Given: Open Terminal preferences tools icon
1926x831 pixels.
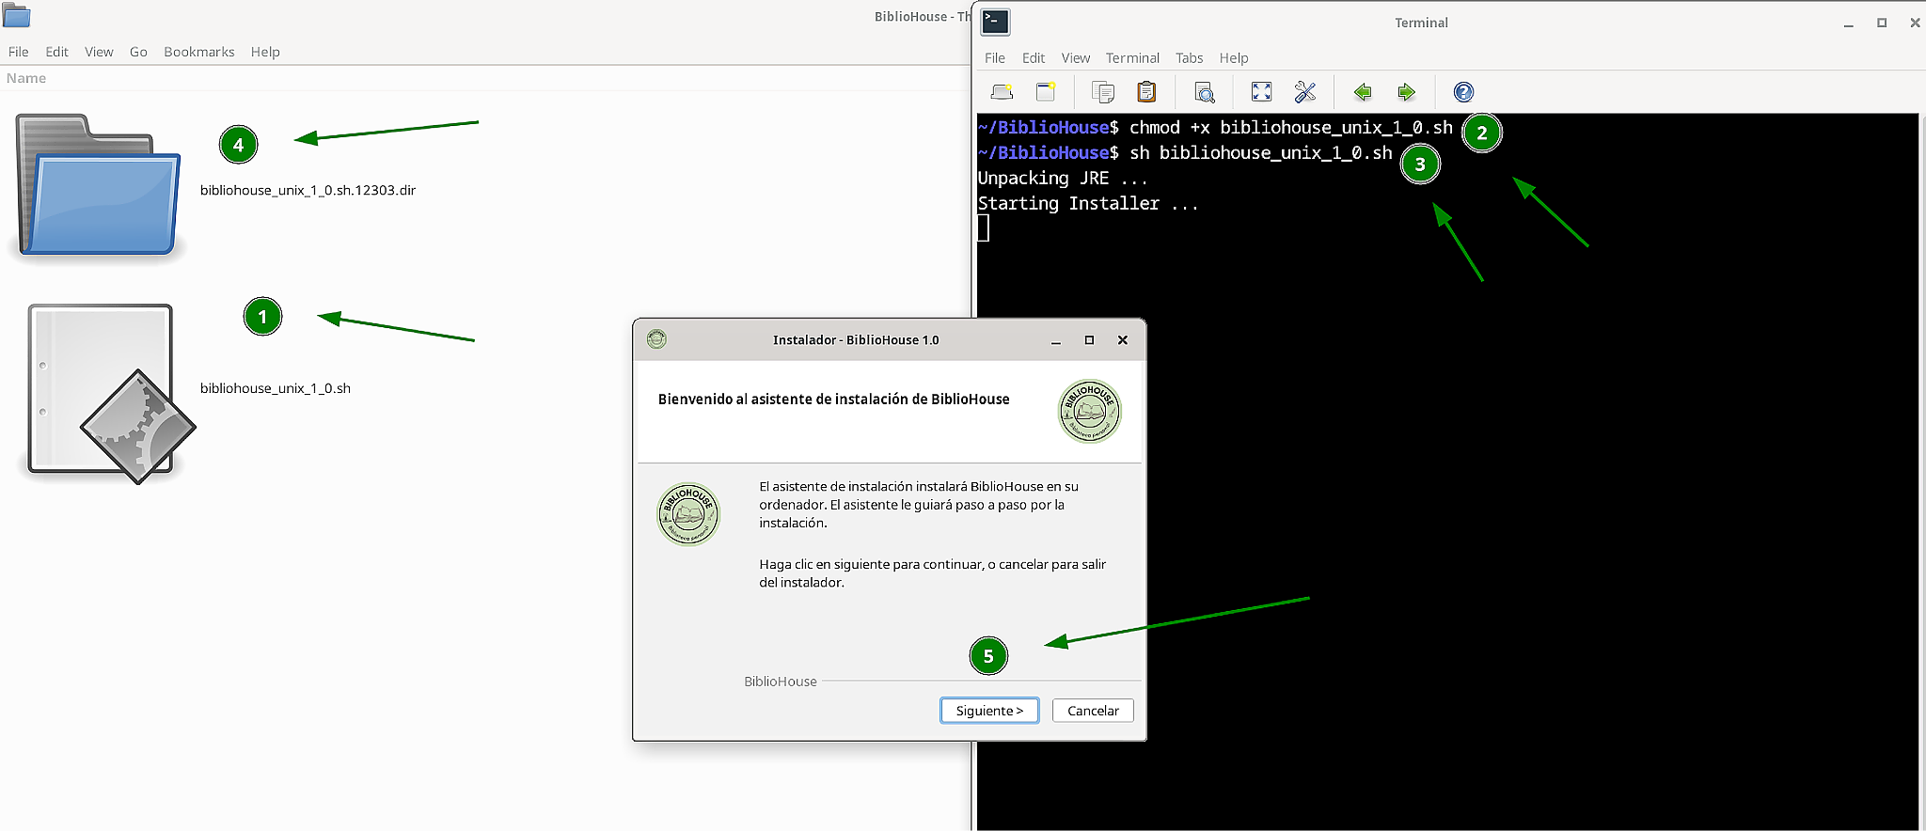Looking at the screenshot, I should click(1305, 92).
